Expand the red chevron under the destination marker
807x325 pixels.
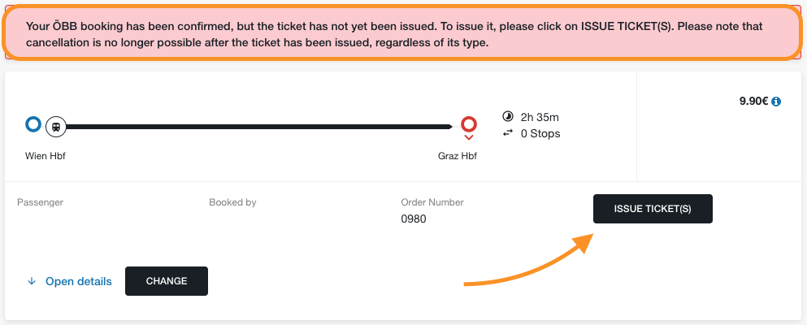point(469,138)
